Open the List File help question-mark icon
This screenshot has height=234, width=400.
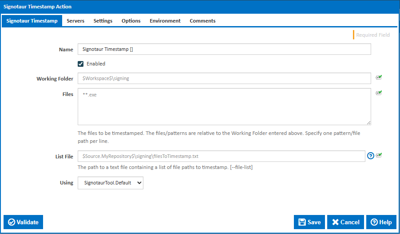tap(371, 156)
